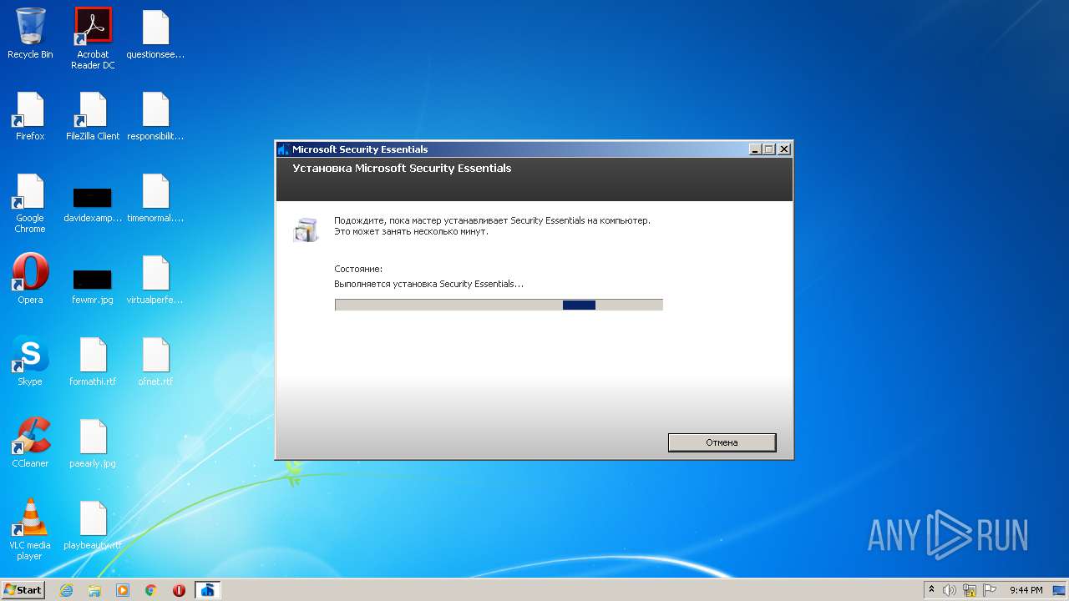
Task: Click the Security Essentials installer taskbar button
Action: coord(208,590)
